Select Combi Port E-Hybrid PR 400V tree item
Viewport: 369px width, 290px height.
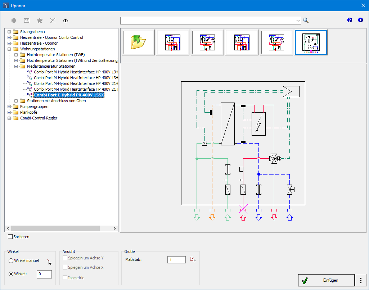pyautogui.click(x=69, y=95)
